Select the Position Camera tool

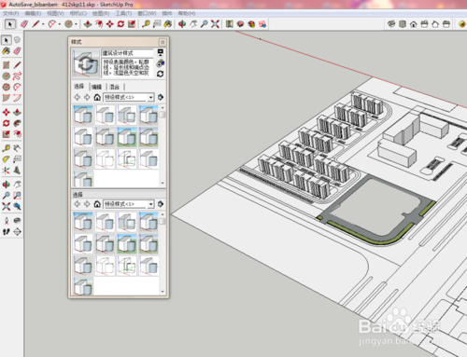pos(7,221)
